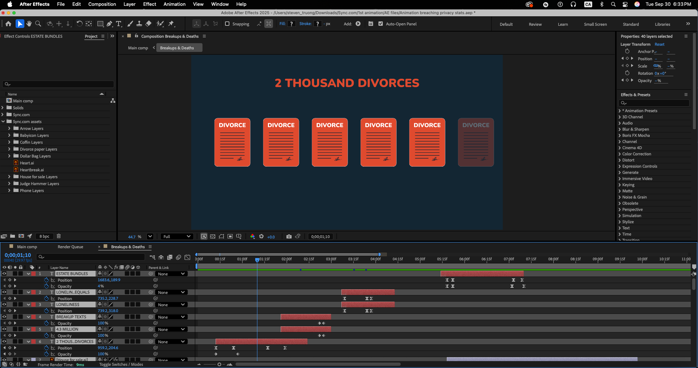Switch to Render Queue tab
The height and width of the screenshot is (368, 698).
[71, 247]
